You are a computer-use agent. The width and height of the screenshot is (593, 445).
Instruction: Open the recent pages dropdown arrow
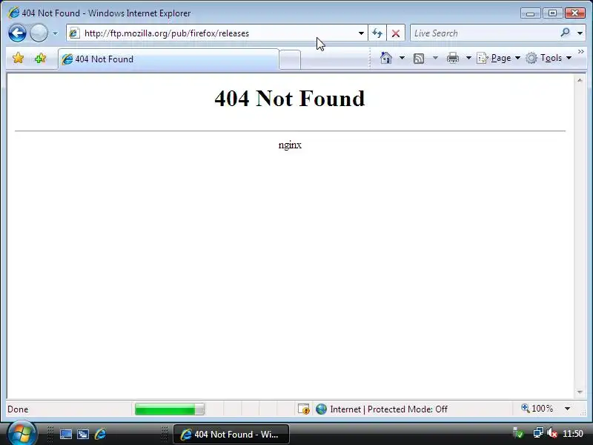55,33
